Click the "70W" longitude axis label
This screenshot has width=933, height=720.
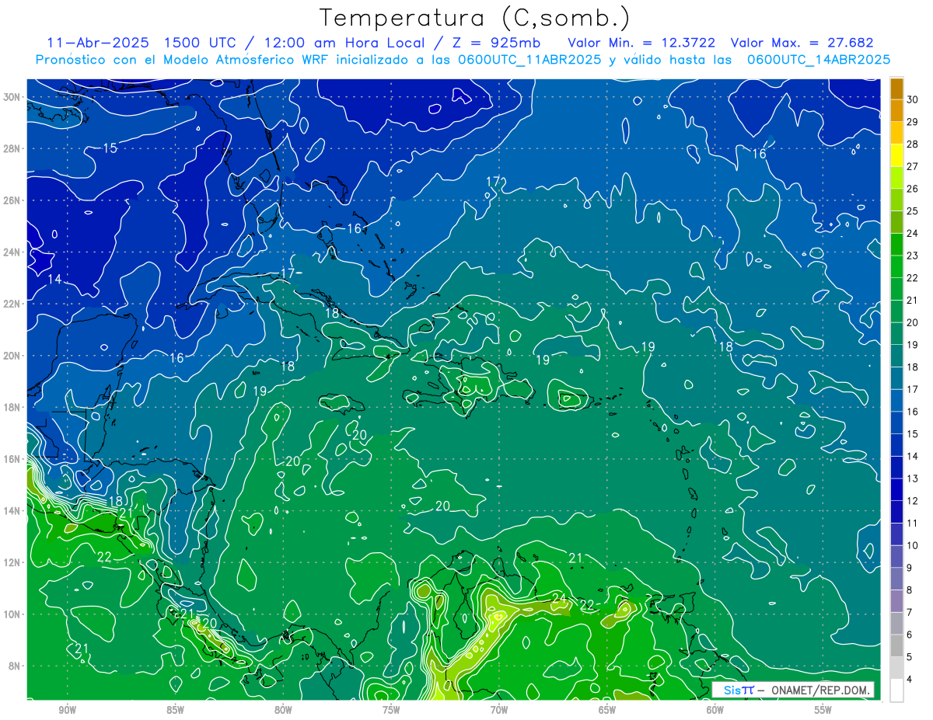(x=499, y=710)
